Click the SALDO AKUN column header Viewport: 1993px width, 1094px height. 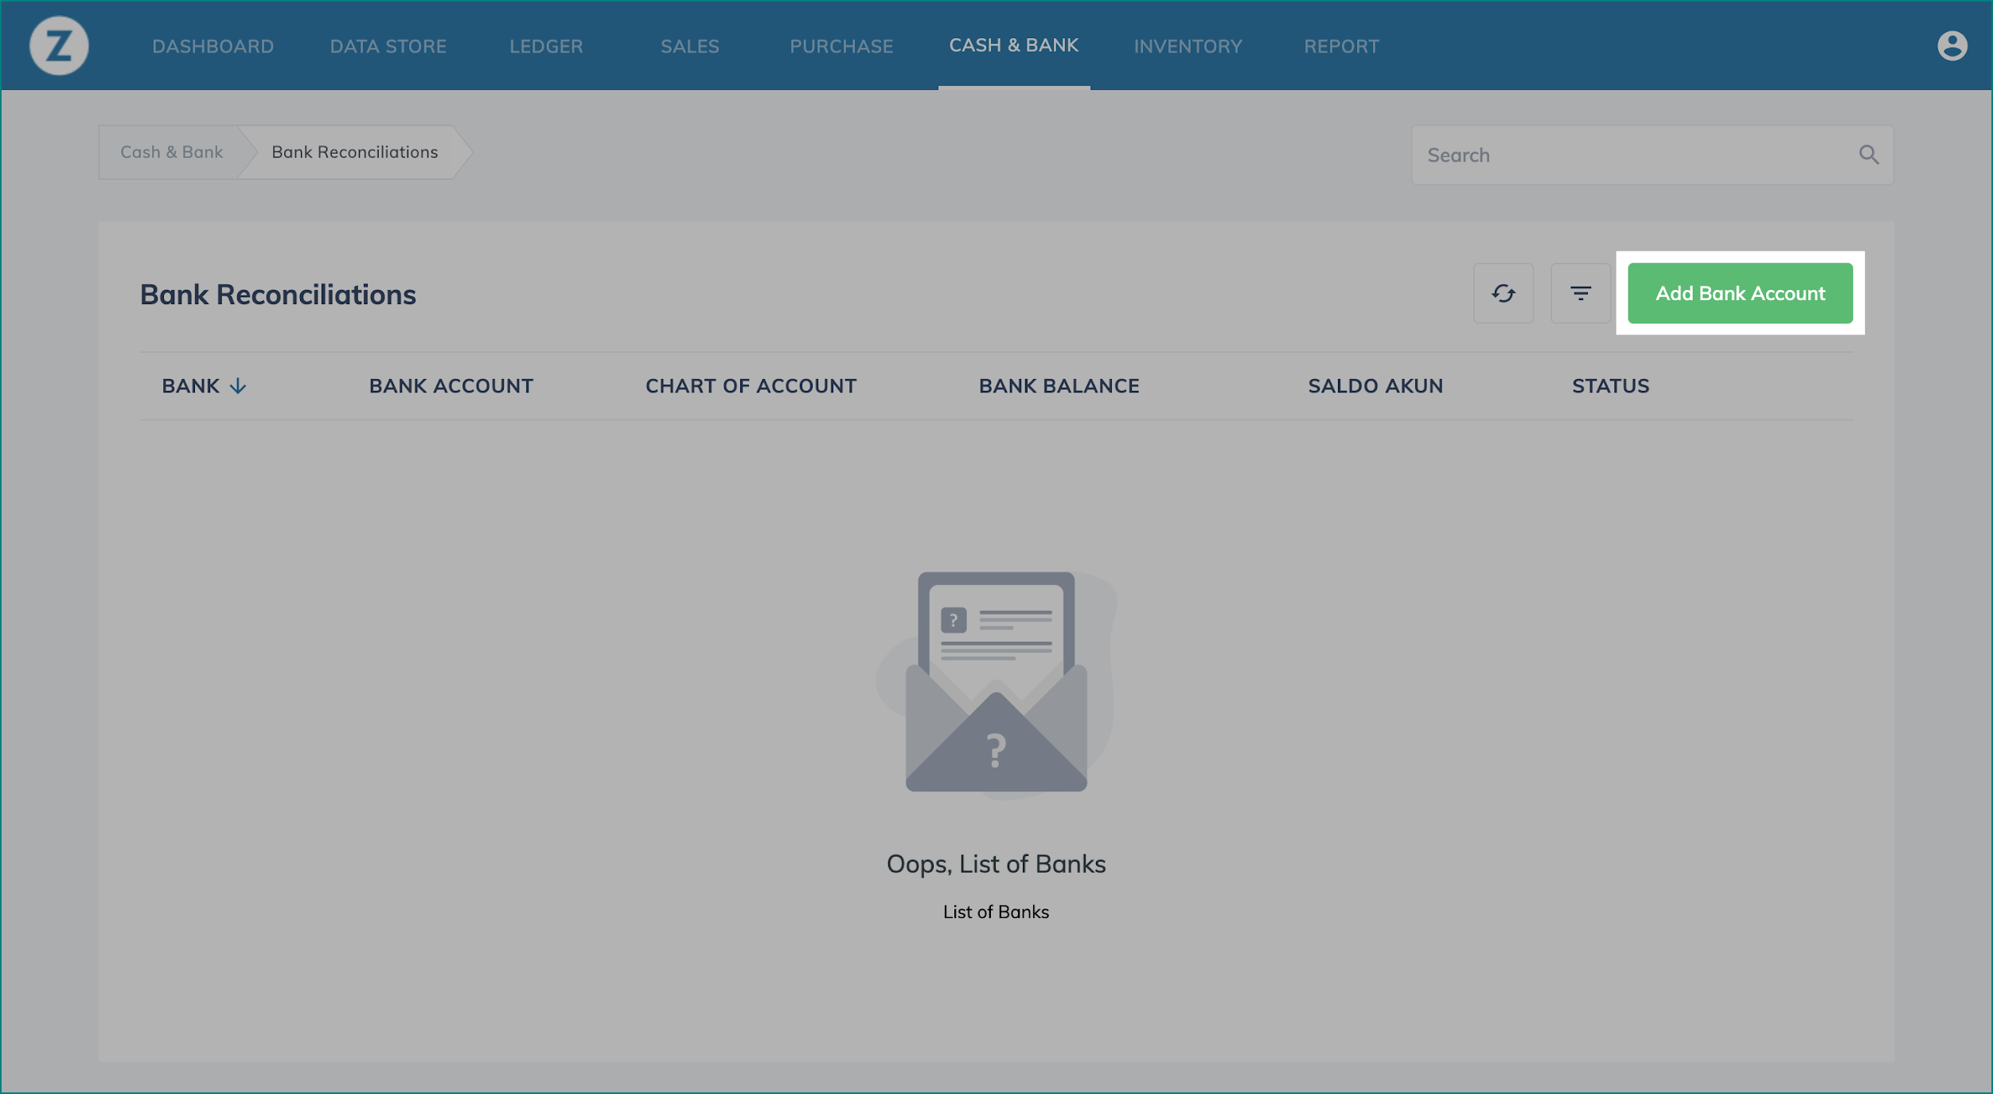tap(1375, 386)
